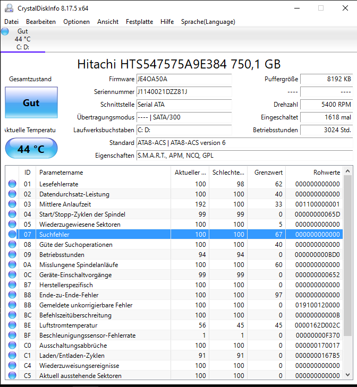Click raw value 0000162D002C of Luftstromtemperatur
Viewport: 357px width, 387px height.
pyautogui.click(x=317, y=325)
